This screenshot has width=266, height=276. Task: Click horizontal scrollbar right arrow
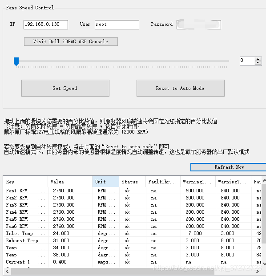(x=258, y=272)
